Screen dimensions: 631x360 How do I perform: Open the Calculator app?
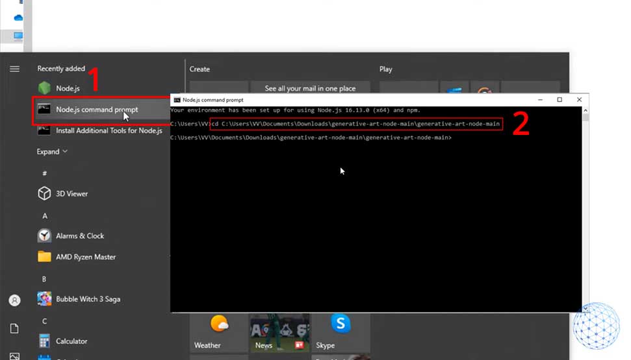click(x=62, y=341)
